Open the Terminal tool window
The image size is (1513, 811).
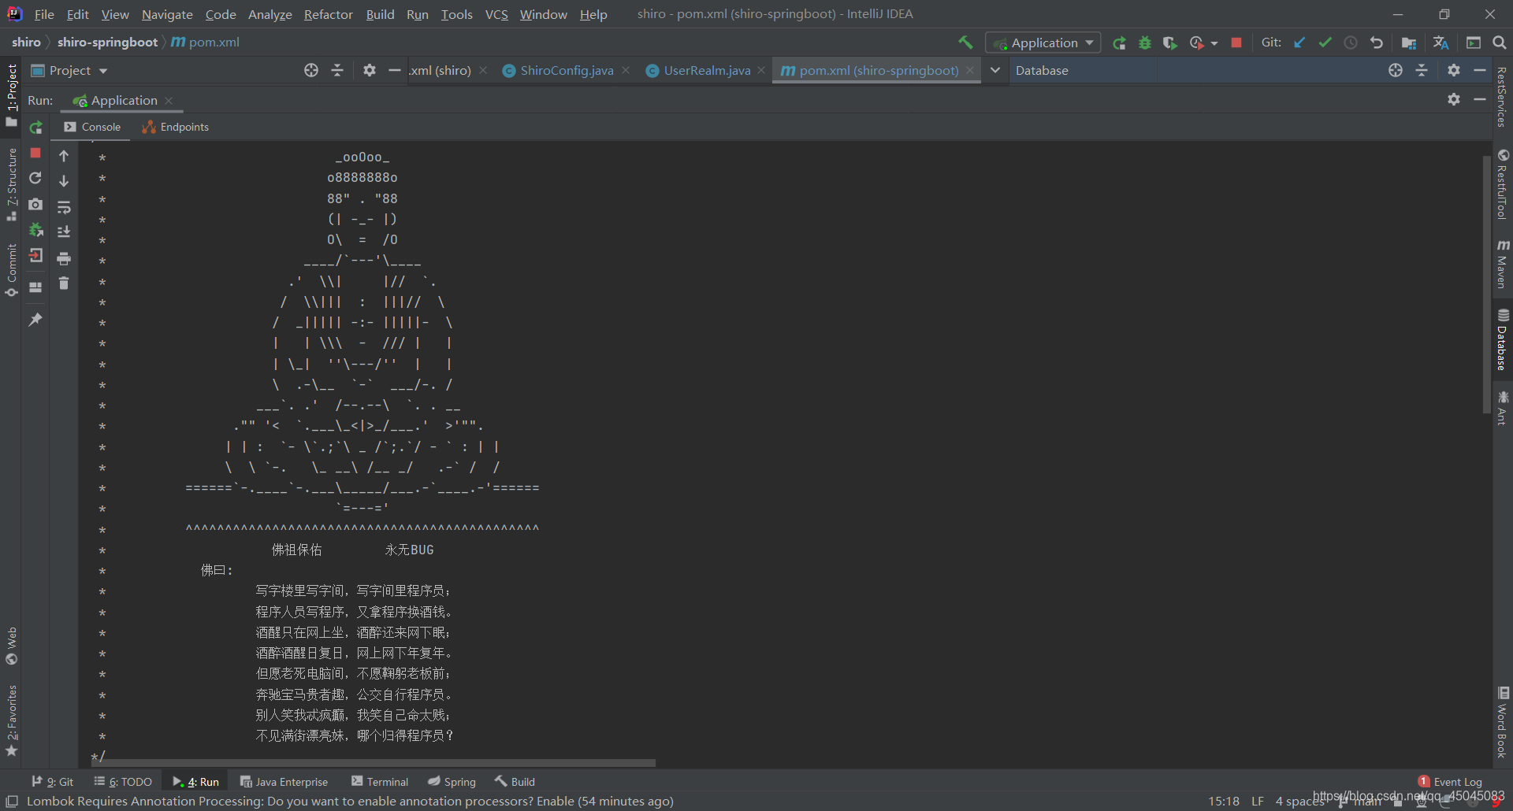(380, 782)
